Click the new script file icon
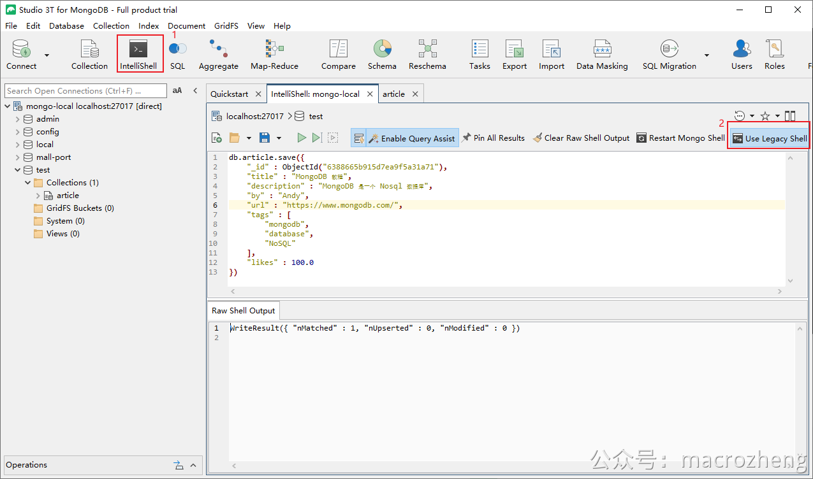813x479 pixels. (217, 138)
